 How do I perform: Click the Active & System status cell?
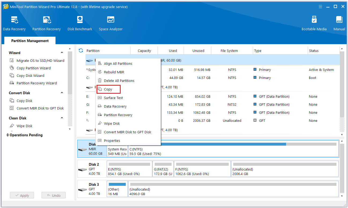click(x=321, y=70)
